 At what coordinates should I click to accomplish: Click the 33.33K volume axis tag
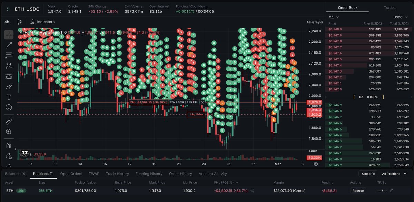(314, 158)
